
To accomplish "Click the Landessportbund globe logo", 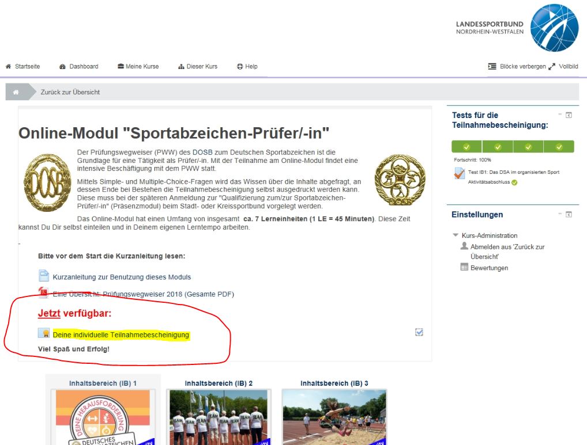I will pyautogui.click(x=554, y=28).
